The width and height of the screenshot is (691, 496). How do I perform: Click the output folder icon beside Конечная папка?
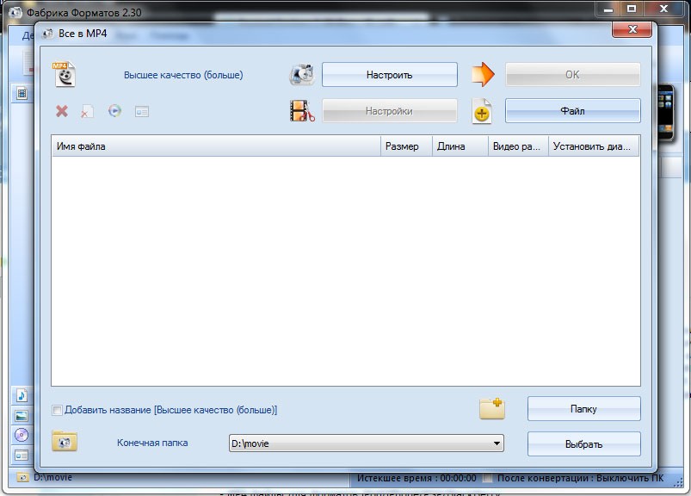coord(65,442)
